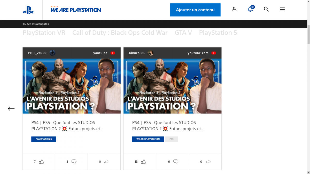Open the user account profile icon
Viewport: 310px width, 174px height.
tap(234, 9)
